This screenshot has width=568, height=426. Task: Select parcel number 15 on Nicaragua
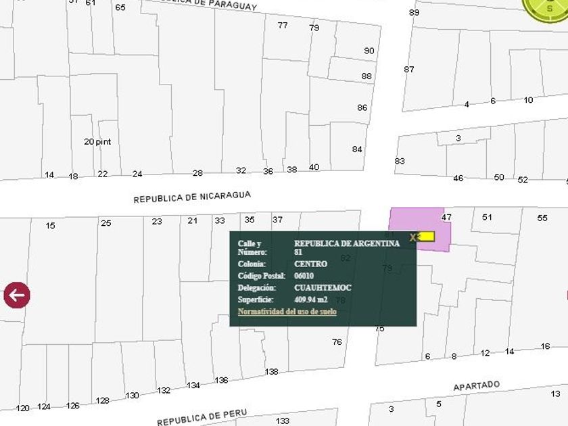pyautogui.click(x=50, y=226)
